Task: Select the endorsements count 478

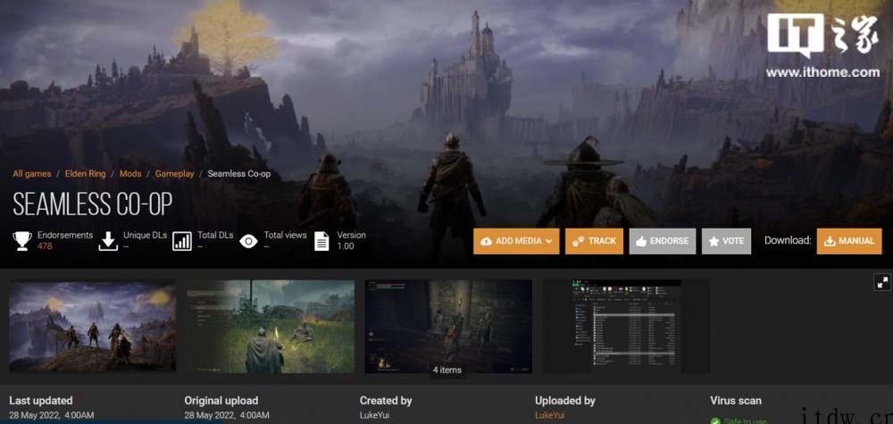Action: point(45,246)
